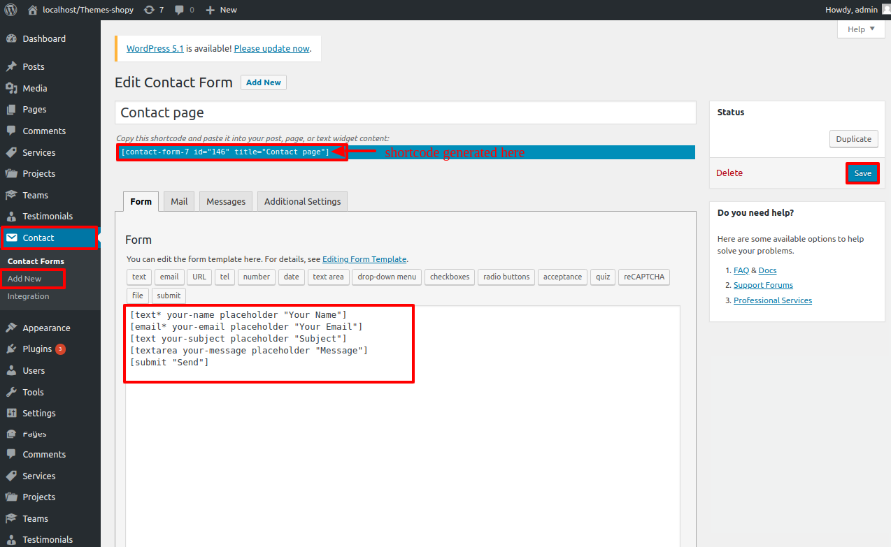The width and height of the screenshot is (891, 547).
Task: Insert a radio buttons form tag
Action: (x=506, y=277)
